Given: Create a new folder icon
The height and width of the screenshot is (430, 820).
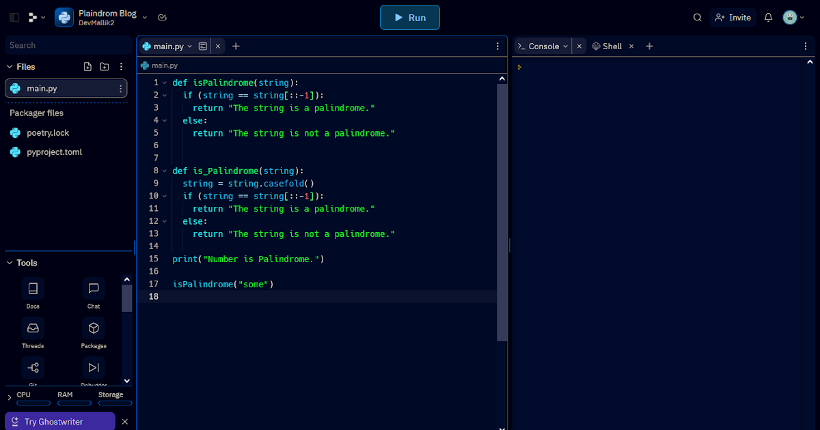Looking at the screenshot, I should click(104, 67).
